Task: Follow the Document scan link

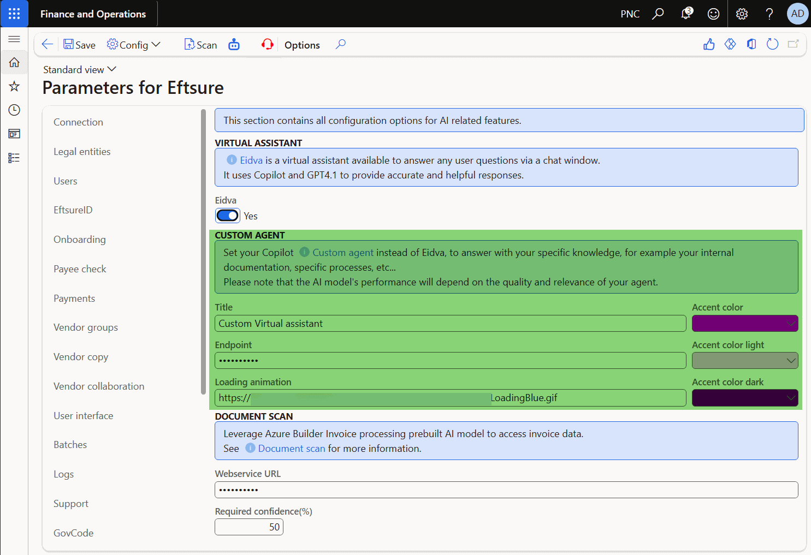Action: [x=292, y=449]
